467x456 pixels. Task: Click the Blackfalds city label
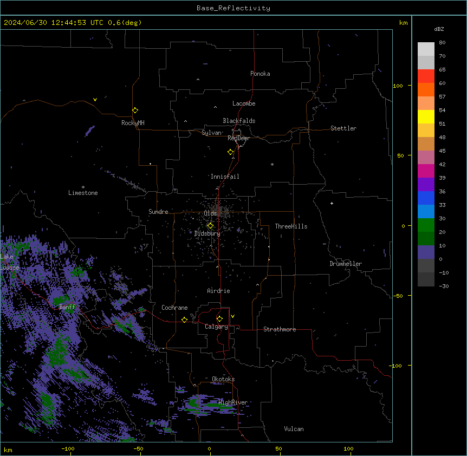(239, 121)
